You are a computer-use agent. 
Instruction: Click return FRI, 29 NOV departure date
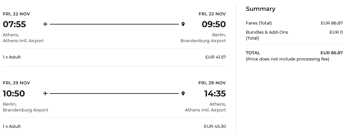click(16, 83)
